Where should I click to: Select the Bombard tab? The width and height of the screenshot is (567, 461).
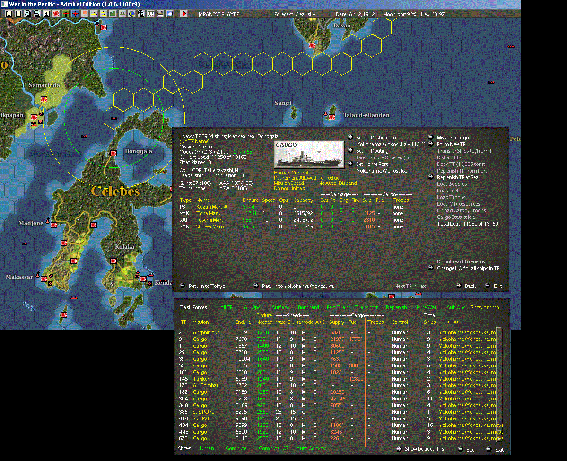click(308, 307)
